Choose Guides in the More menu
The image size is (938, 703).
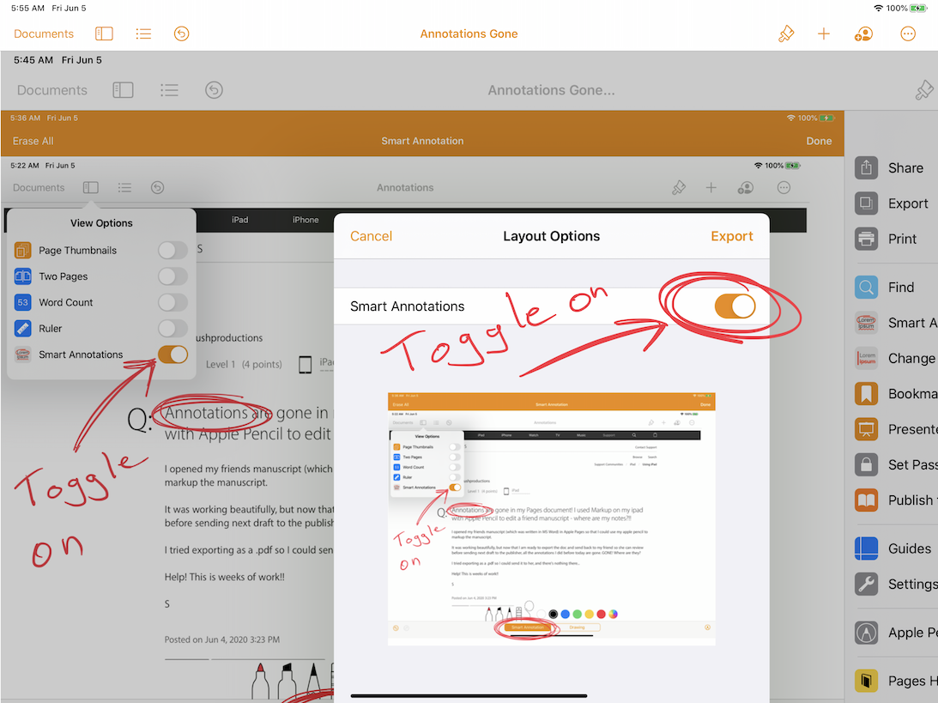pyautogui.click(x=910, y=548)
